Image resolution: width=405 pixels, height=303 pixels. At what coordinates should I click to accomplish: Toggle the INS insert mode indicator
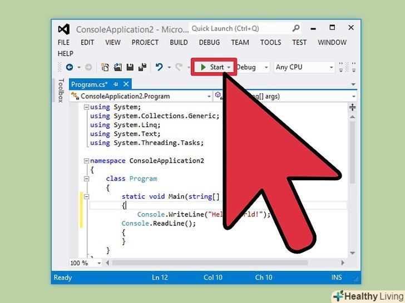point(337,277)
